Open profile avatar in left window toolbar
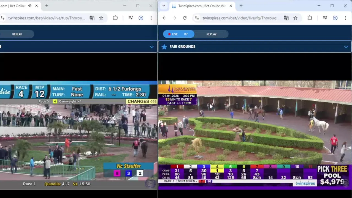This screenshot has width=352, height=198. 141,18
